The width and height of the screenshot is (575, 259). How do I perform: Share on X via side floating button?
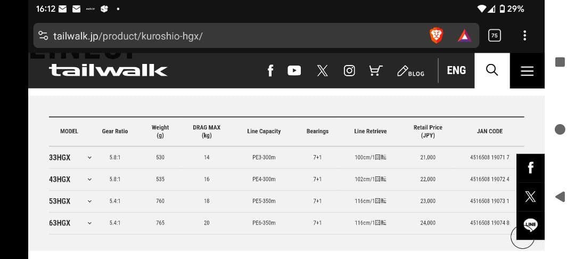click(530, 197)
